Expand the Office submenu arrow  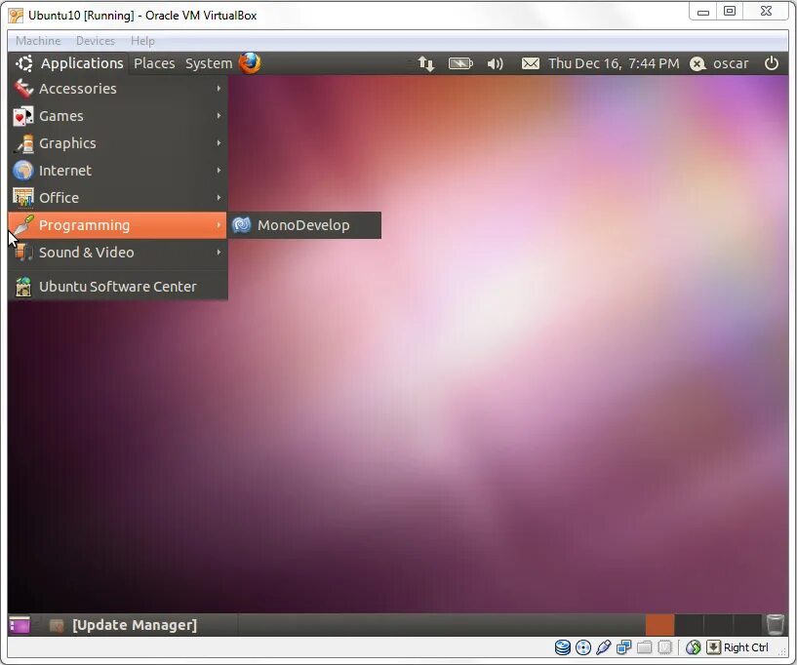coord(219,198)
